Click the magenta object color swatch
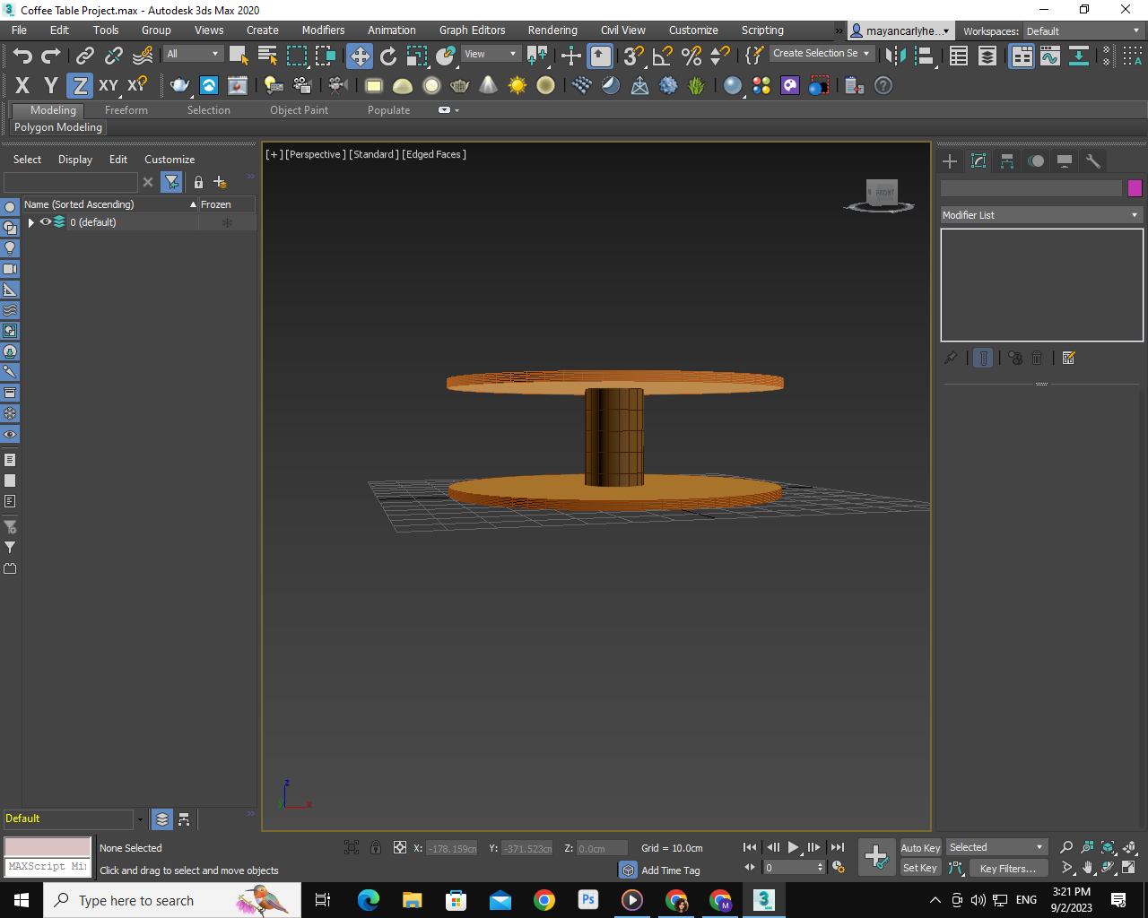 [x=1135, y=188]
